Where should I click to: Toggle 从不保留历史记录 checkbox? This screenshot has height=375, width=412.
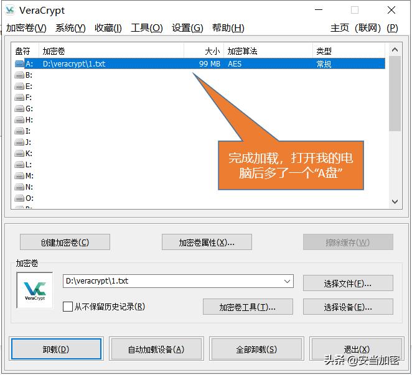click(68, 307)
